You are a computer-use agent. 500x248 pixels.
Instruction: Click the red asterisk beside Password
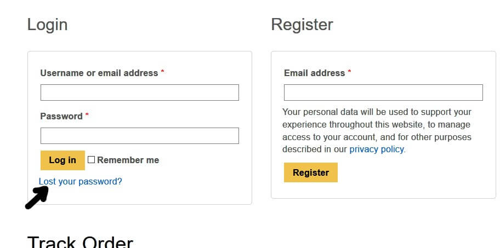(87, 115)
